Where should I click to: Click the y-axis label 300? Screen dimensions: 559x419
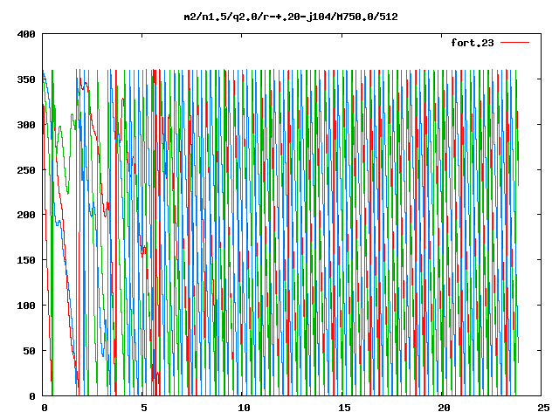(26, 125)
